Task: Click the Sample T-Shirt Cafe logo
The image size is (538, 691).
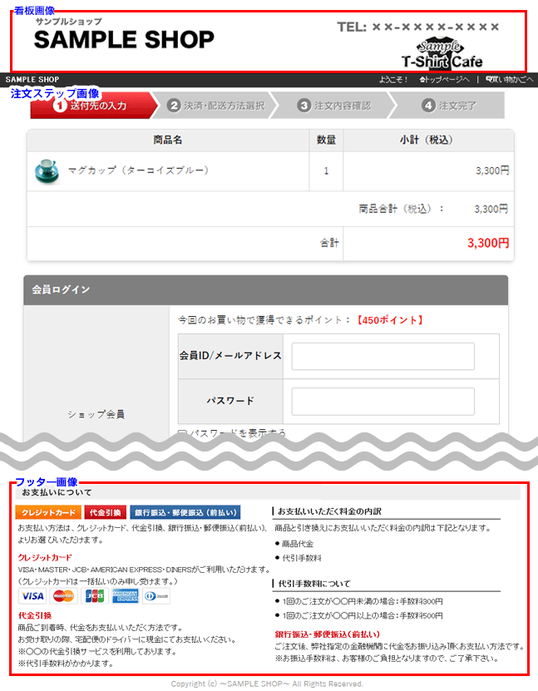Action: click(442, 55)
